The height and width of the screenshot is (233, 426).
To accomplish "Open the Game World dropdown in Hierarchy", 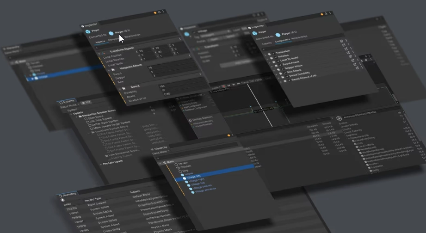I will (161, 152).
